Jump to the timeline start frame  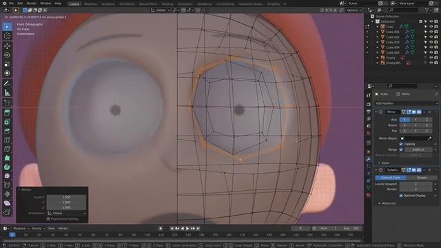172,228
